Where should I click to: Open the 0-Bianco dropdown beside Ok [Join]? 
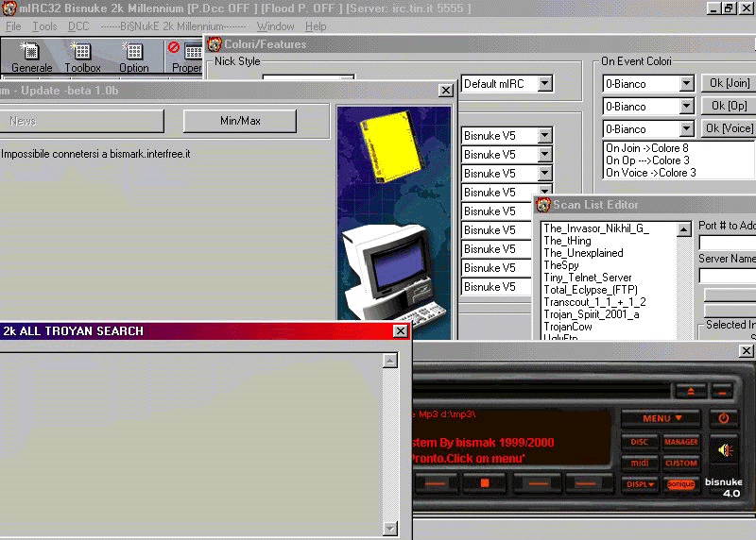pos(687,84)
